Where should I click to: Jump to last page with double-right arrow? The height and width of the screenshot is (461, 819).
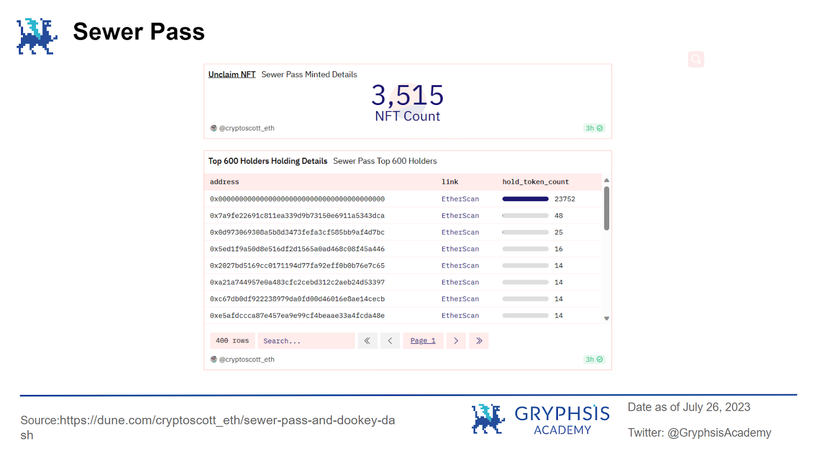point(479,341)
